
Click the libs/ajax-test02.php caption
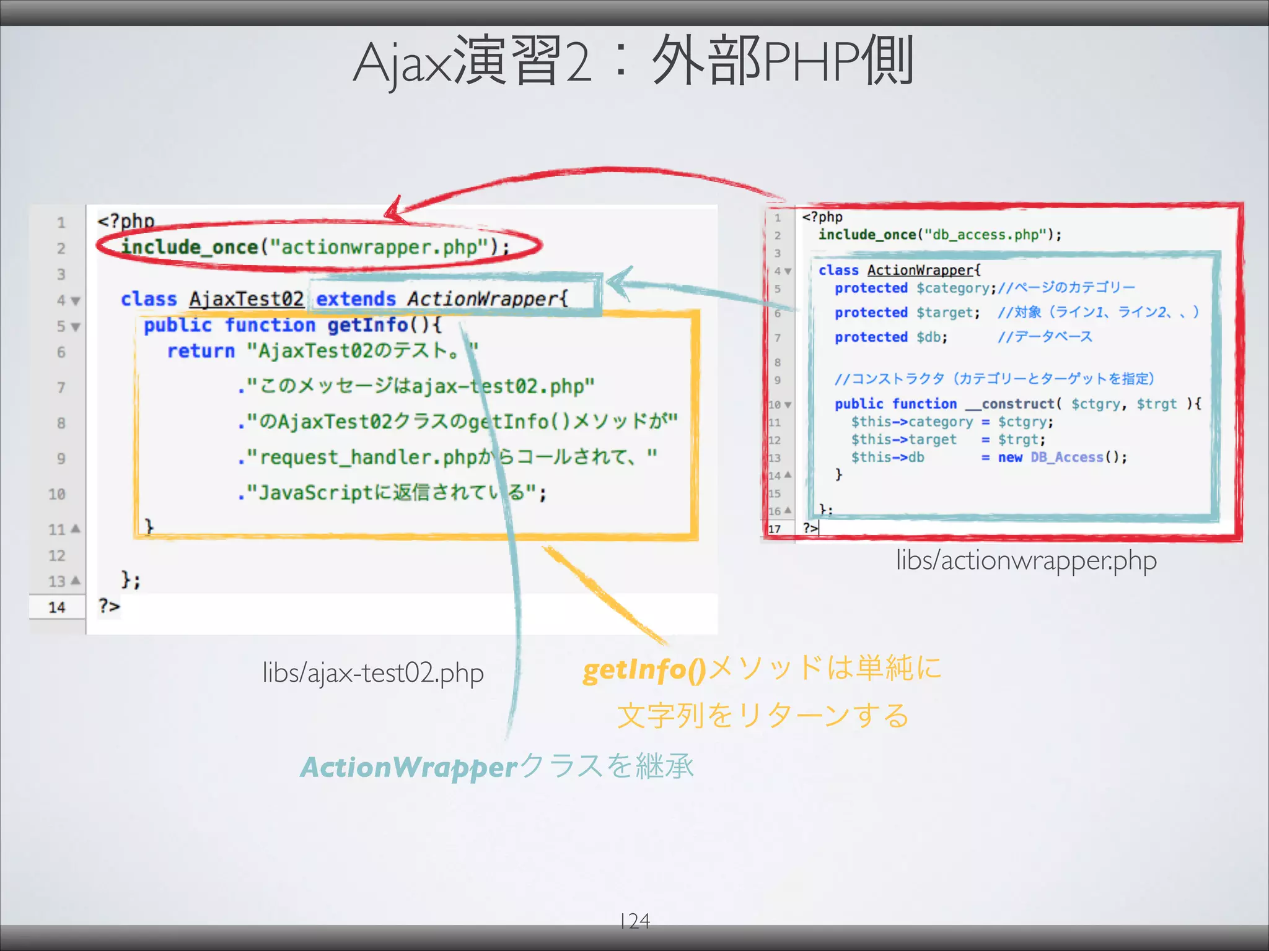click(373, 673)
